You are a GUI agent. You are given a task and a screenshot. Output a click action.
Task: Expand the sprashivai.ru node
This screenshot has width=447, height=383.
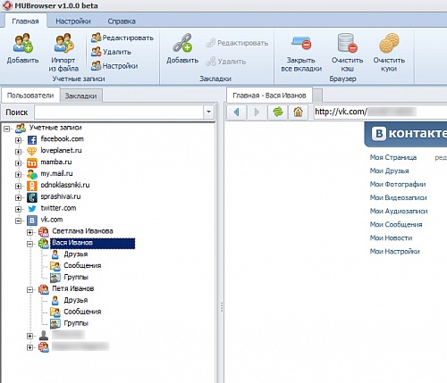coord(18,197)
